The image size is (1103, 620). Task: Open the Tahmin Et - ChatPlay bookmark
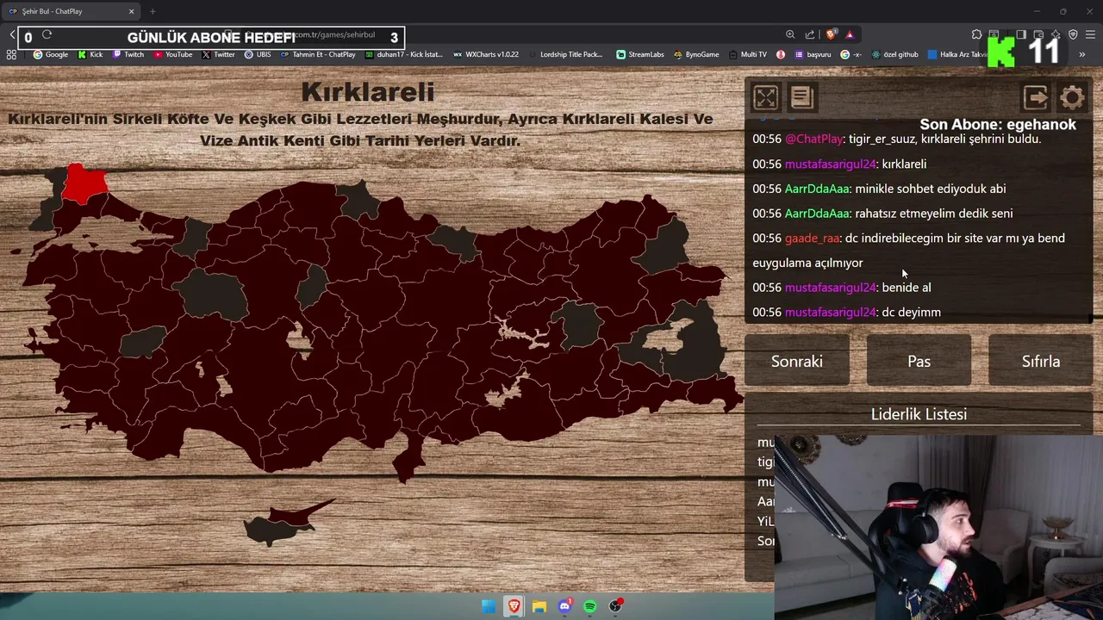click(318, 54)
